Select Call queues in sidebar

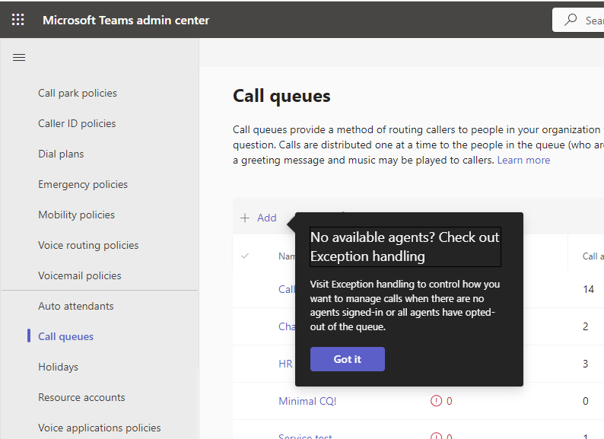(66, 336)
